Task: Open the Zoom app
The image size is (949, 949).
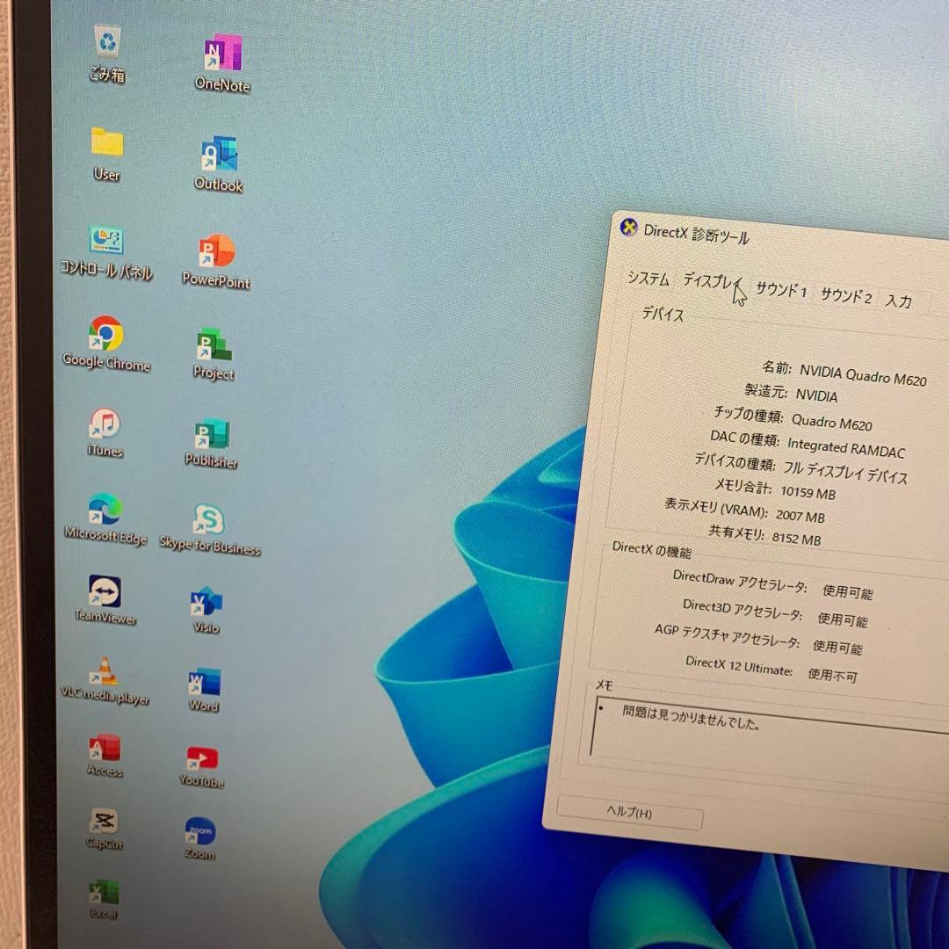Action: [x=199, y=830]
